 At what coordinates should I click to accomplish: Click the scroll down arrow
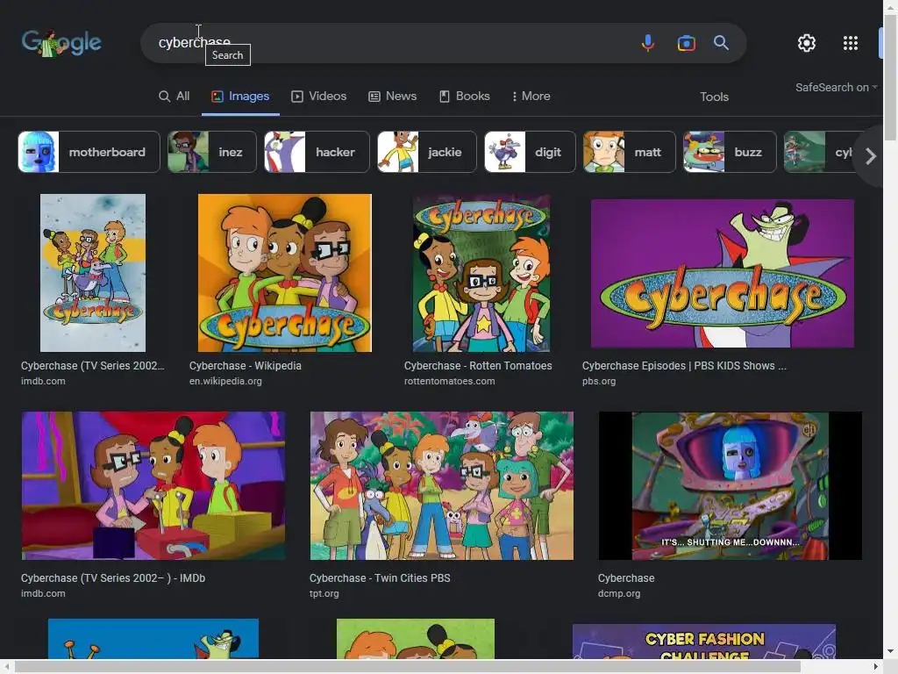891,652
